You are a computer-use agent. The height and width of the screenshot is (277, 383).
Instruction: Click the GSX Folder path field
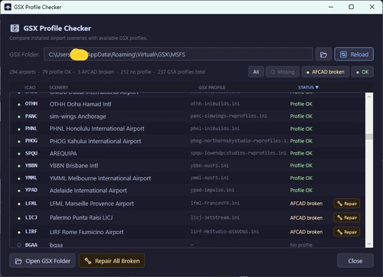pos(178,54)
